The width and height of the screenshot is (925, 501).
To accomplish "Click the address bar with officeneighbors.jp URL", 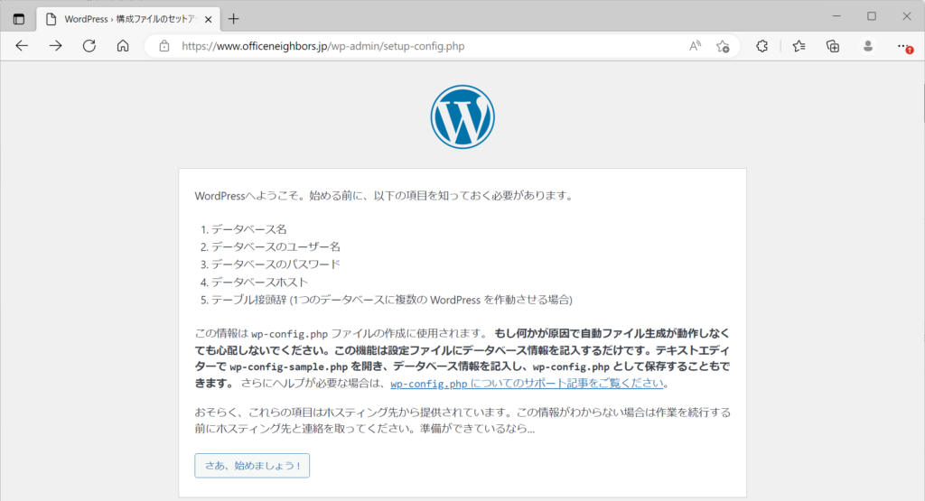I will pos(406,46).
